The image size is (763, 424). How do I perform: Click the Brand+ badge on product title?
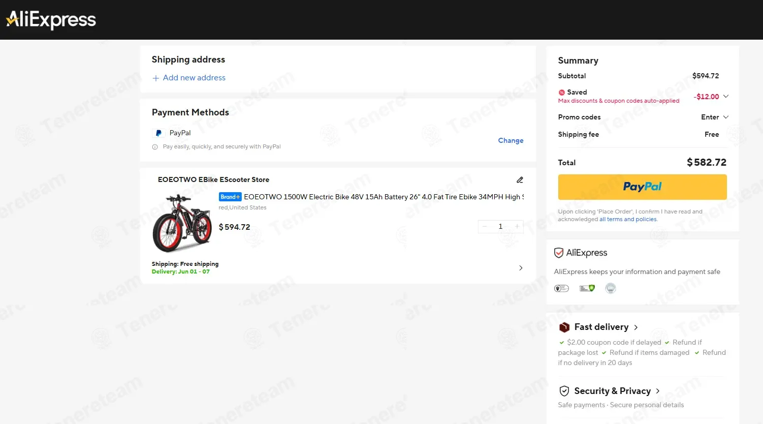click(230, 197)
